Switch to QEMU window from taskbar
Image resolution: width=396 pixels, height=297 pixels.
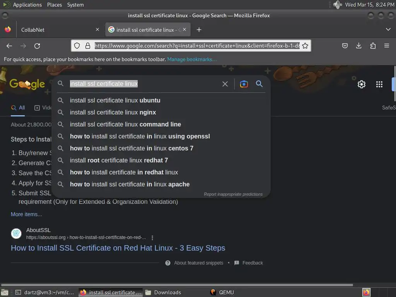[222, 292]
